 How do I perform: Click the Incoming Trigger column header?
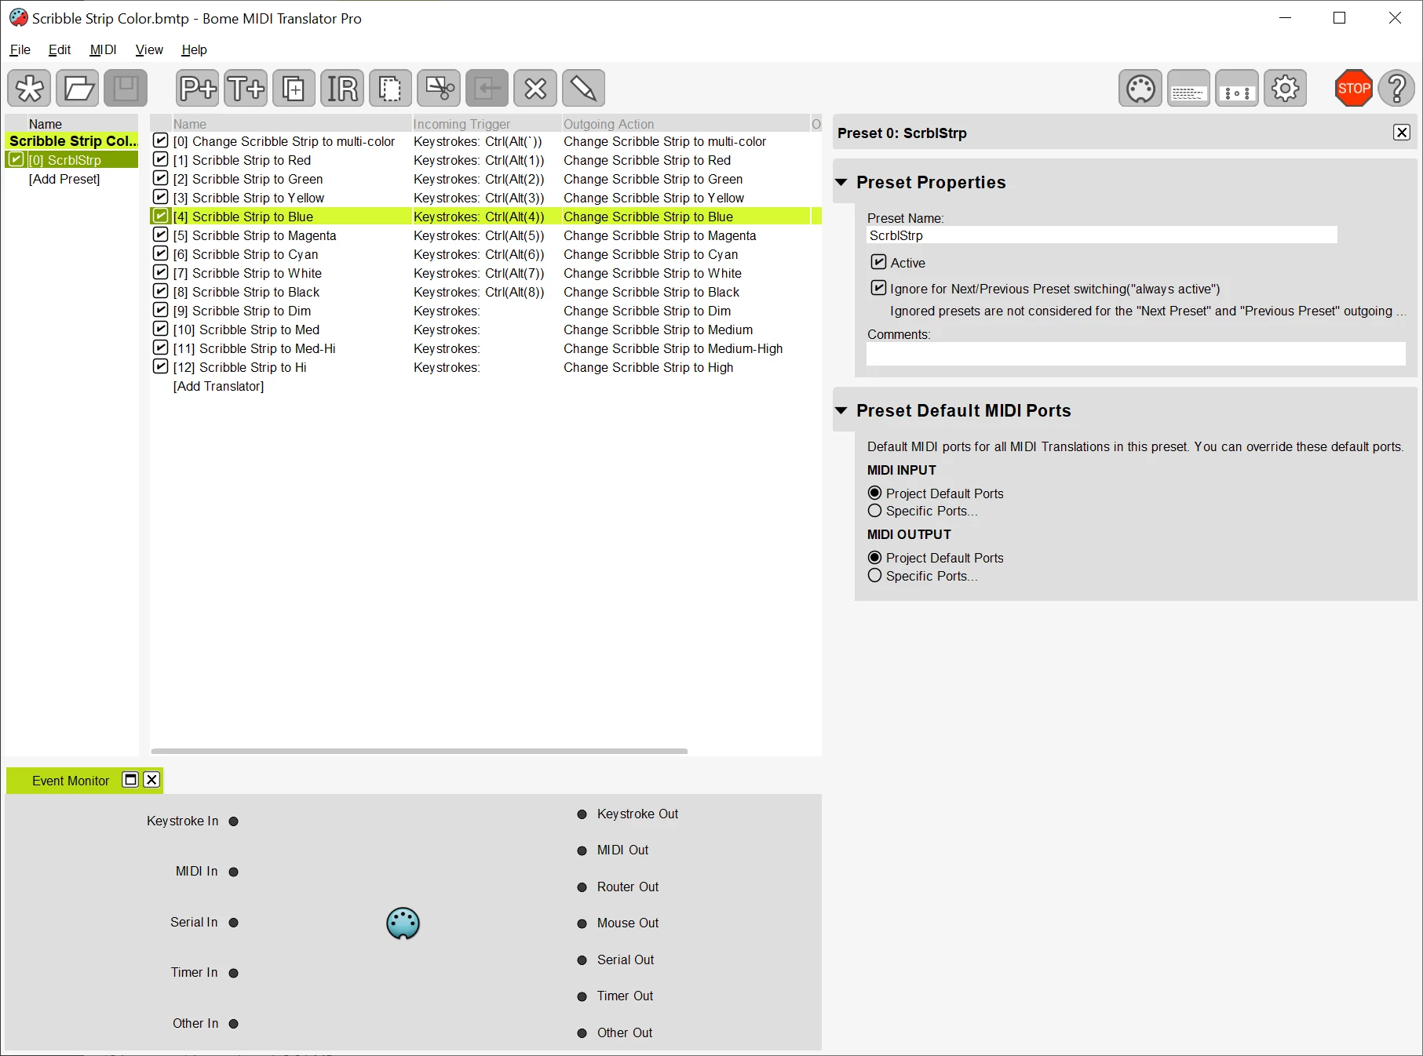point(486,124)
